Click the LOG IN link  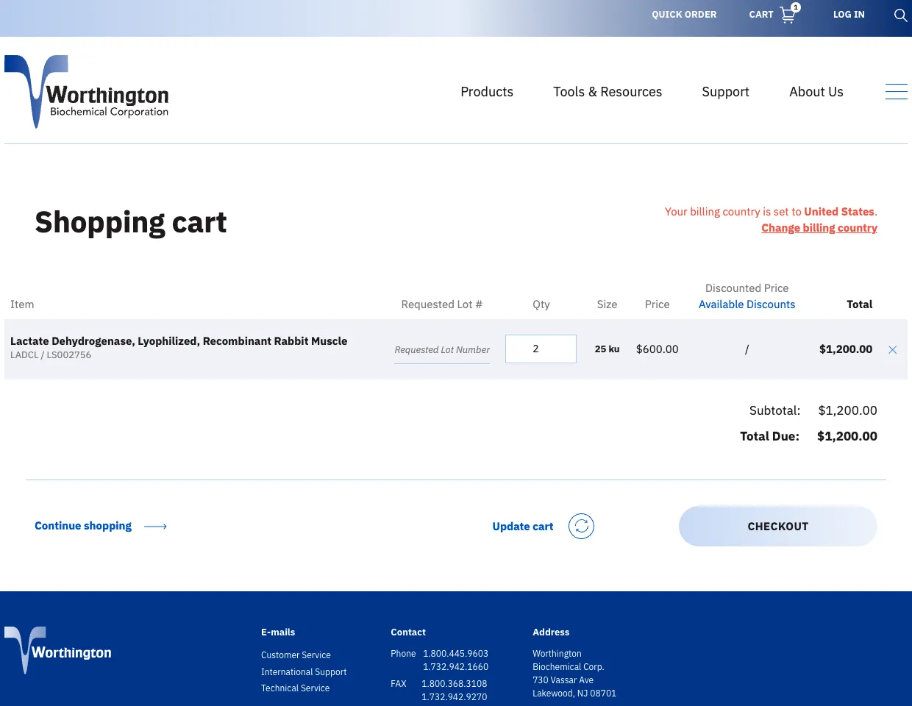[x=849, y=14]
